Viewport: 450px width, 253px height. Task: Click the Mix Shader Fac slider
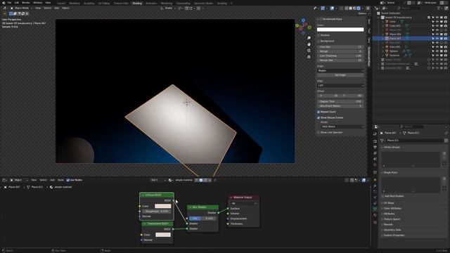(202, 219)
